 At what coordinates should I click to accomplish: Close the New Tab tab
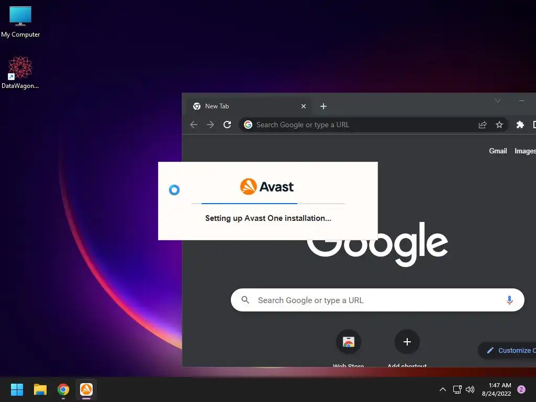tap(304, 106)
